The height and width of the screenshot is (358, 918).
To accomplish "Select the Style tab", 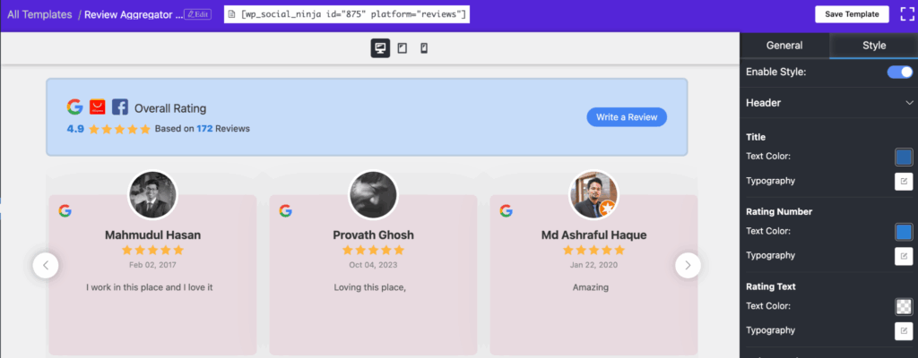I will [873, 46].
